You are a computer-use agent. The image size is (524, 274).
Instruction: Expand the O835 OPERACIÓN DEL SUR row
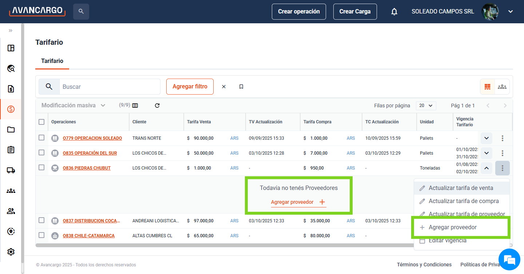(486, 153)
